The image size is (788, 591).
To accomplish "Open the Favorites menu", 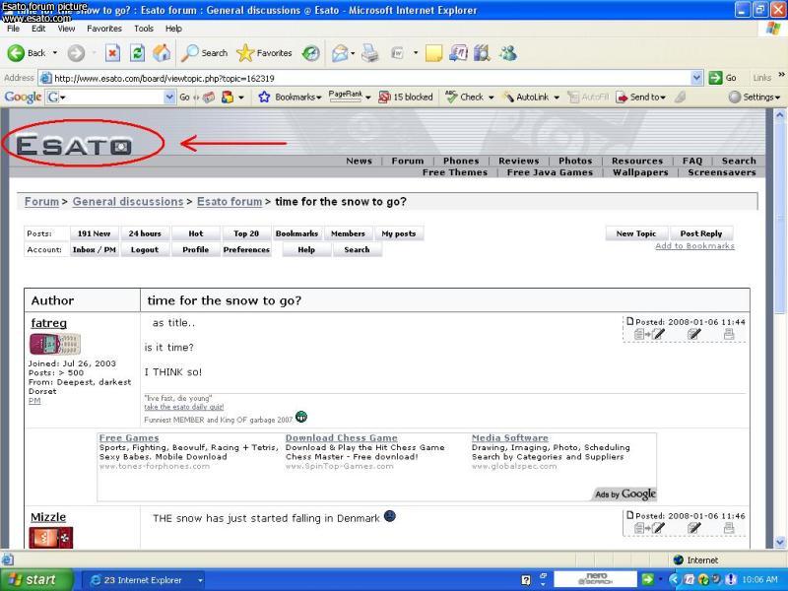I will tap(104, 29).
